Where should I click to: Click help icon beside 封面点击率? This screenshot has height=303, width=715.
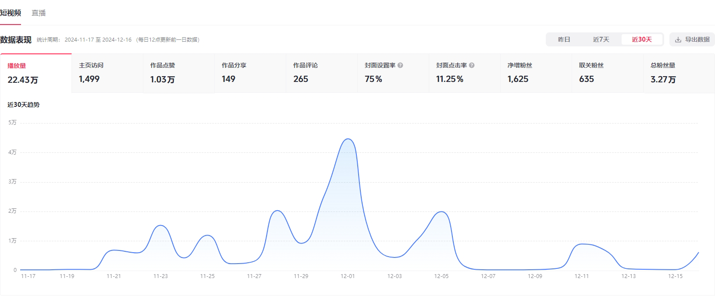click(x=472, y=65)
